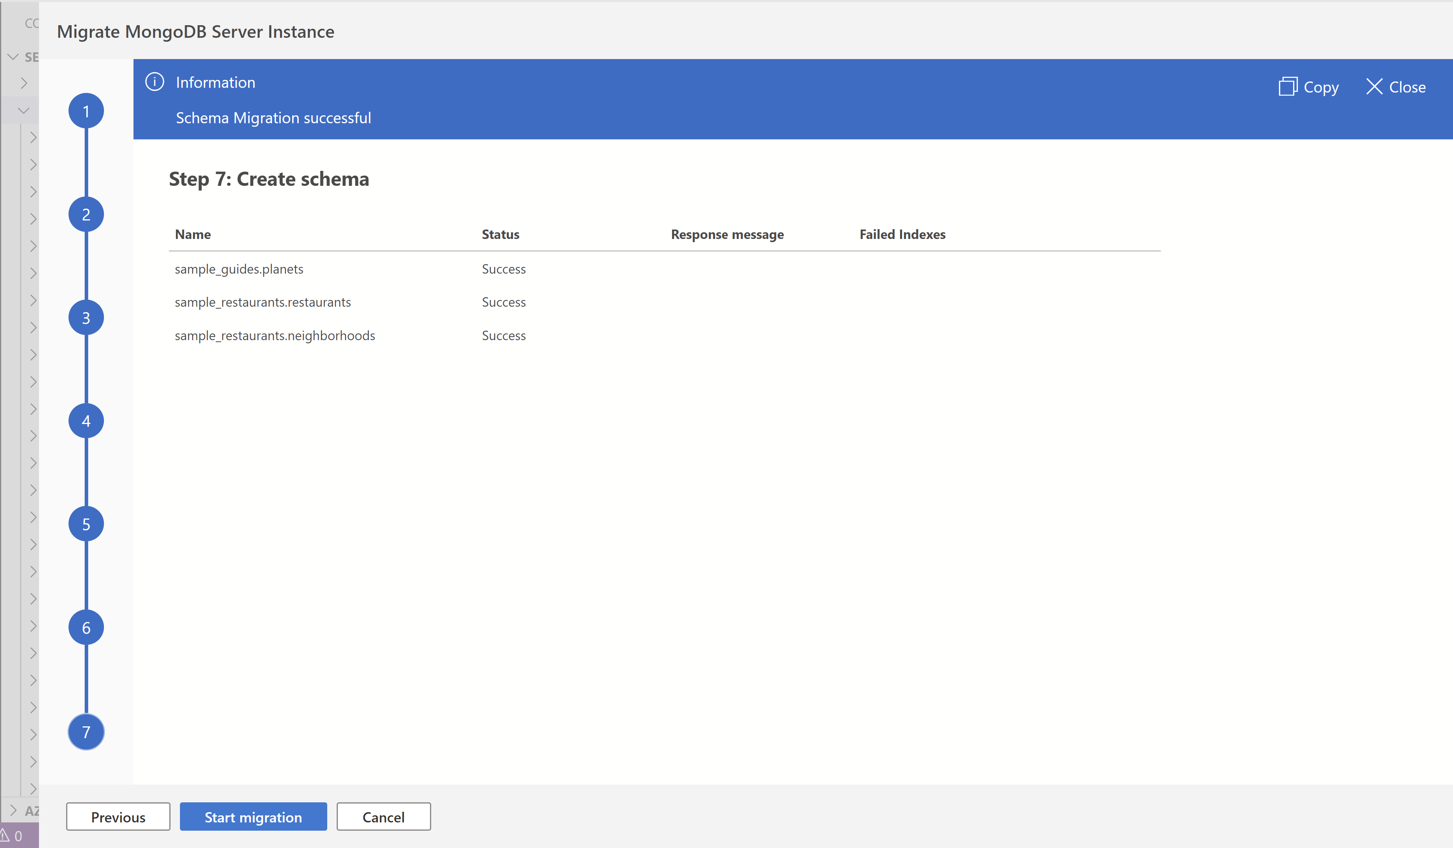
Task: Jump to wizard step 3 circle
Action: pos(86,318)
